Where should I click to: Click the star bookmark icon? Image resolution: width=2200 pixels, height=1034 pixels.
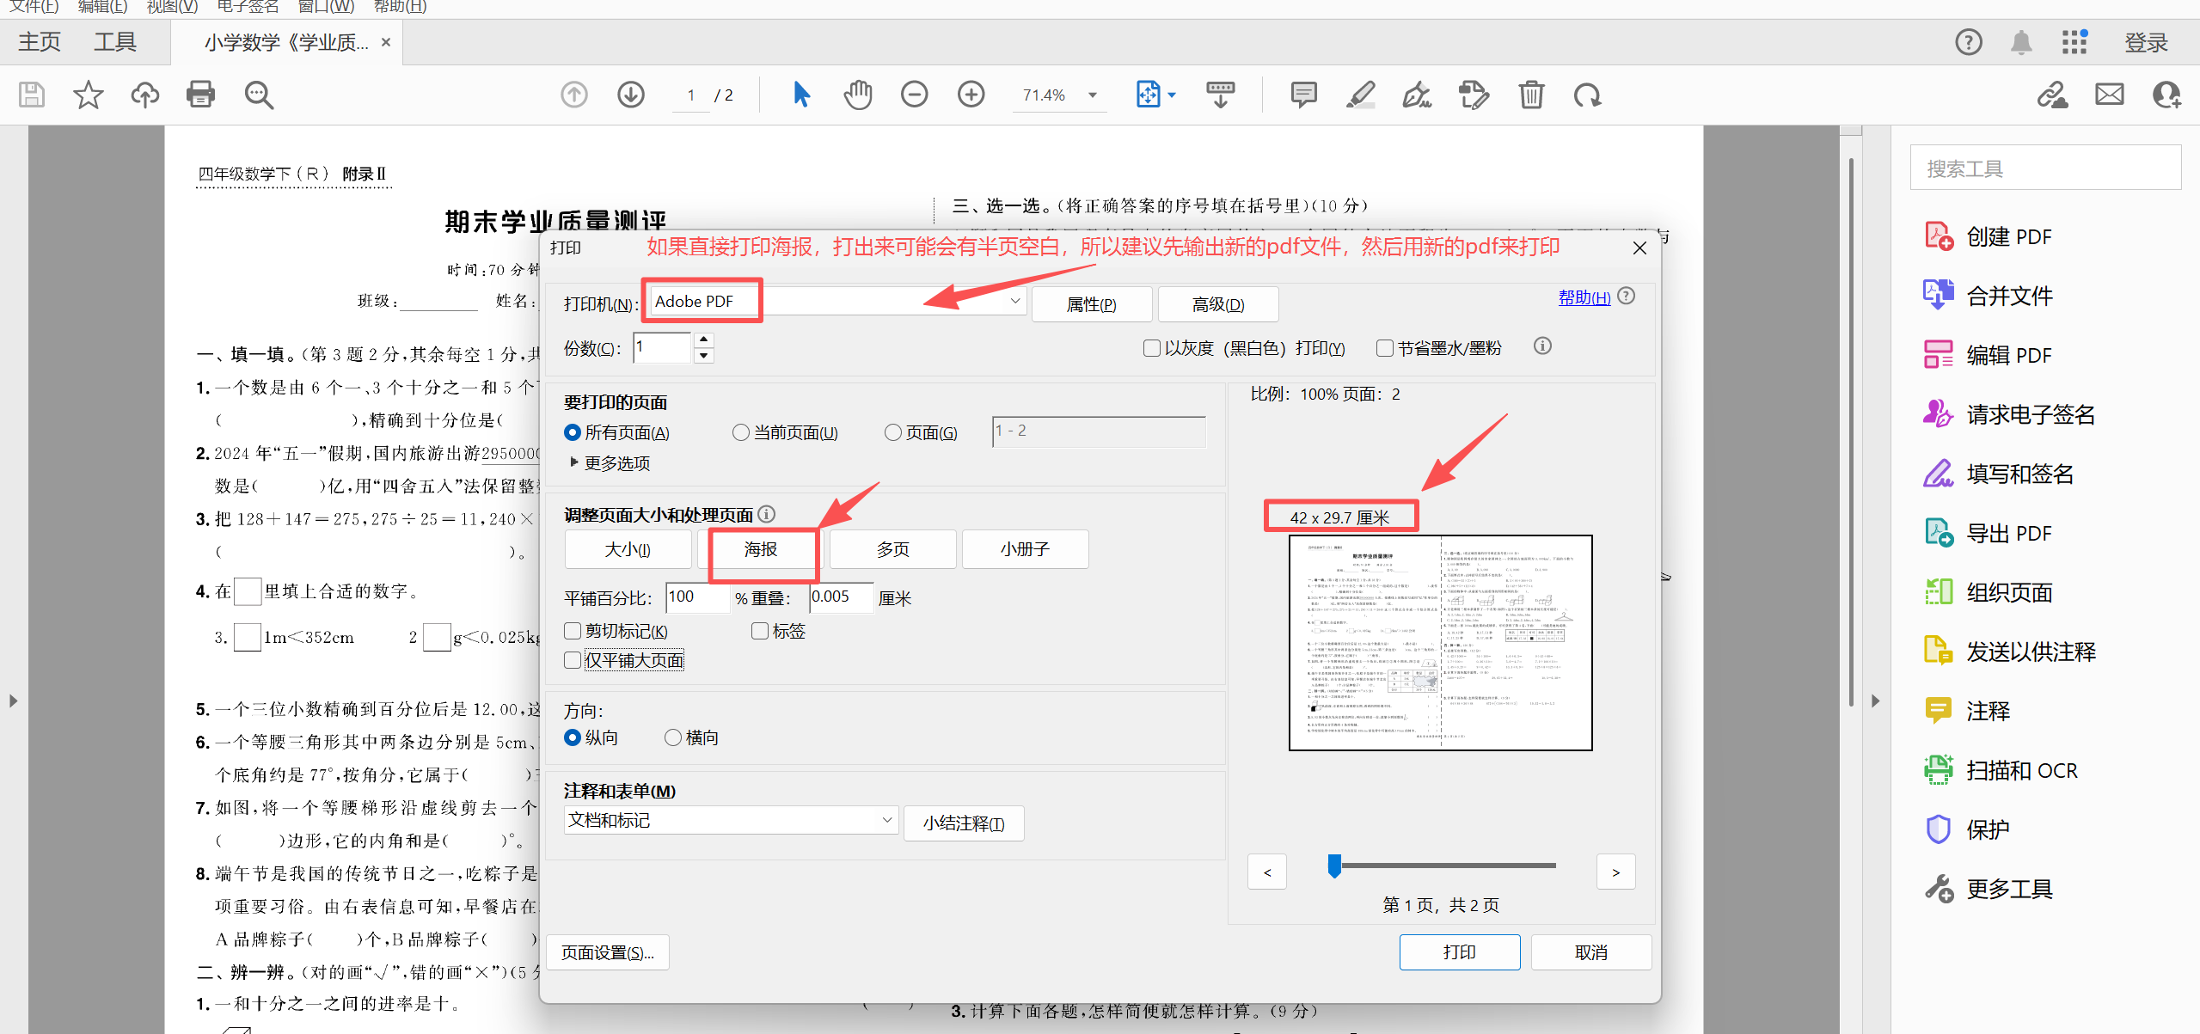[88, 95]
